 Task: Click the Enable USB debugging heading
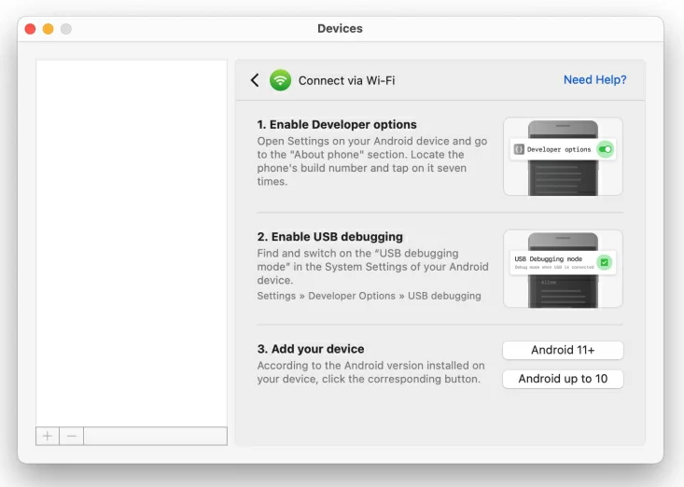(329, 237)
